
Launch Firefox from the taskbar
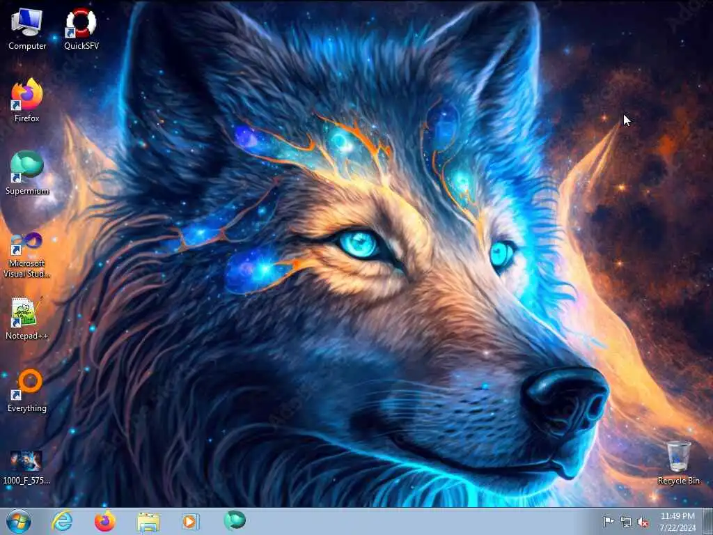(104, 521)
